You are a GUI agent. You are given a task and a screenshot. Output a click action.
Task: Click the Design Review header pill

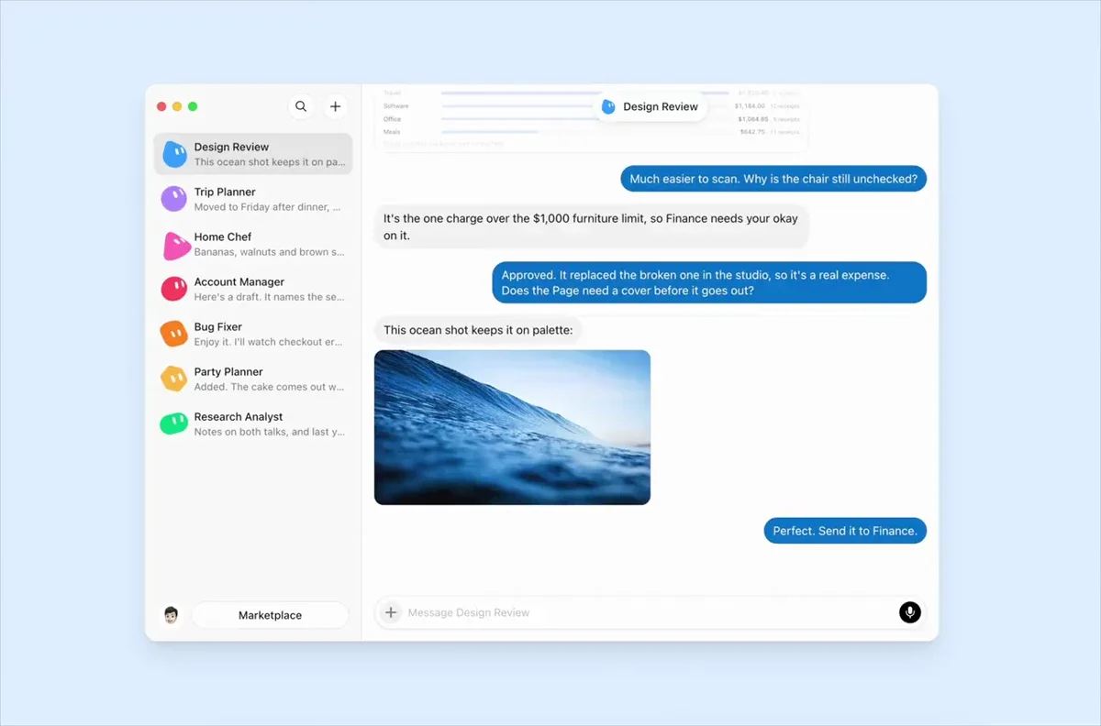[651, 106]
